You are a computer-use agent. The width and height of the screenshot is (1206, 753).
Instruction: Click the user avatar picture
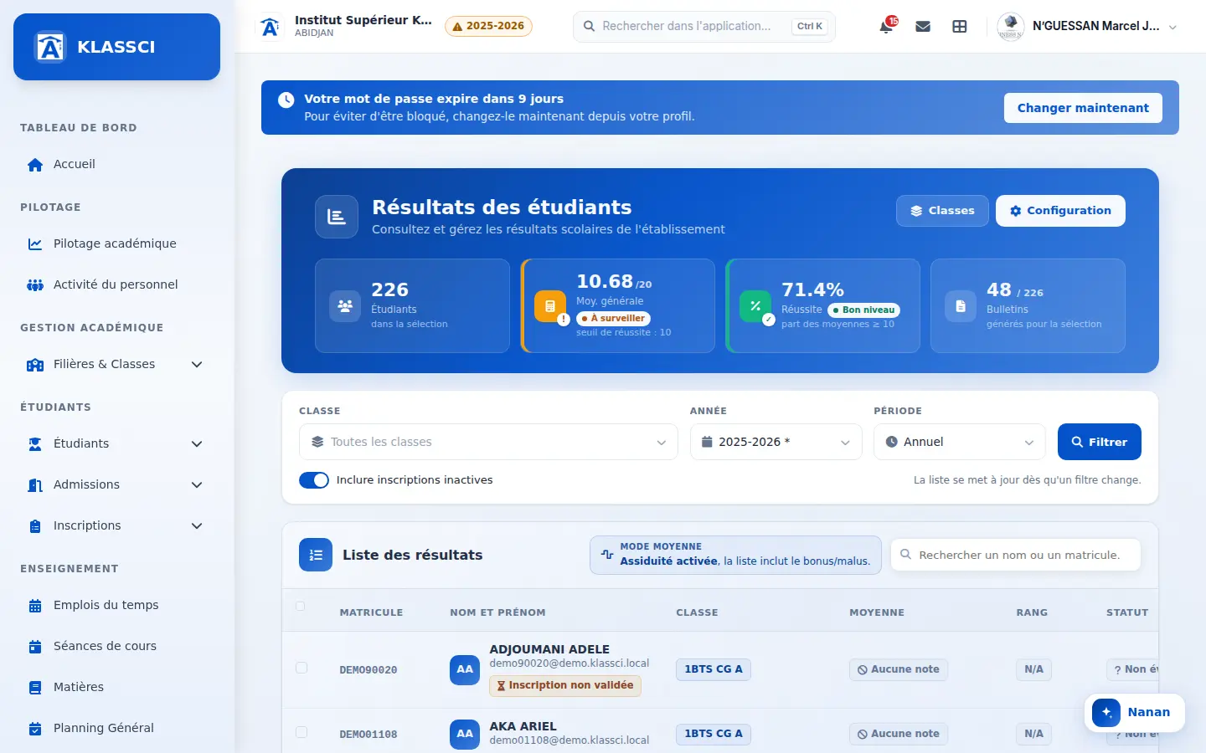(x=1011, y=27)
